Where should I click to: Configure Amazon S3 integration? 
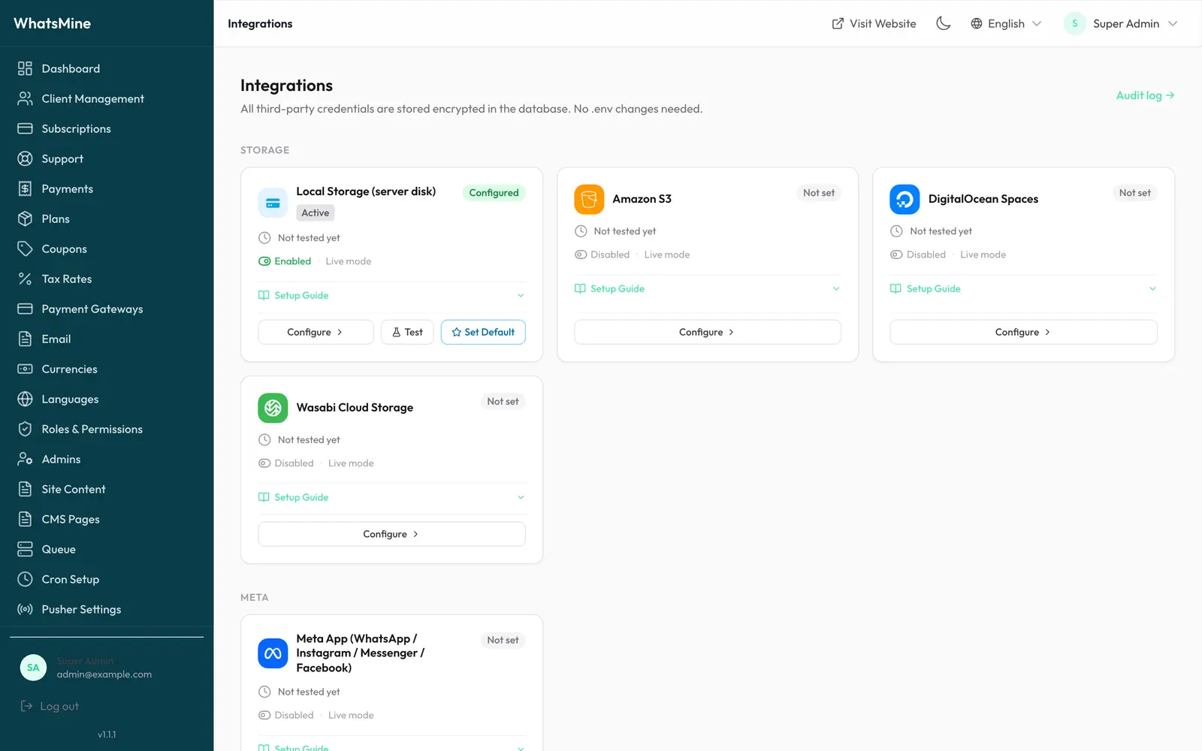point(707,332)
